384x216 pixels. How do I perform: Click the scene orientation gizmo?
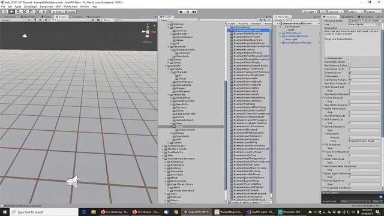148,31
